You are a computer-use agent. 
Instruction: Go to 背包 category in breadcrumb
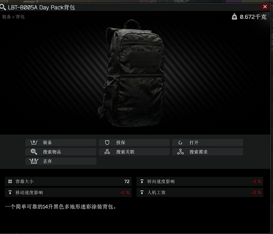point(20,17)
